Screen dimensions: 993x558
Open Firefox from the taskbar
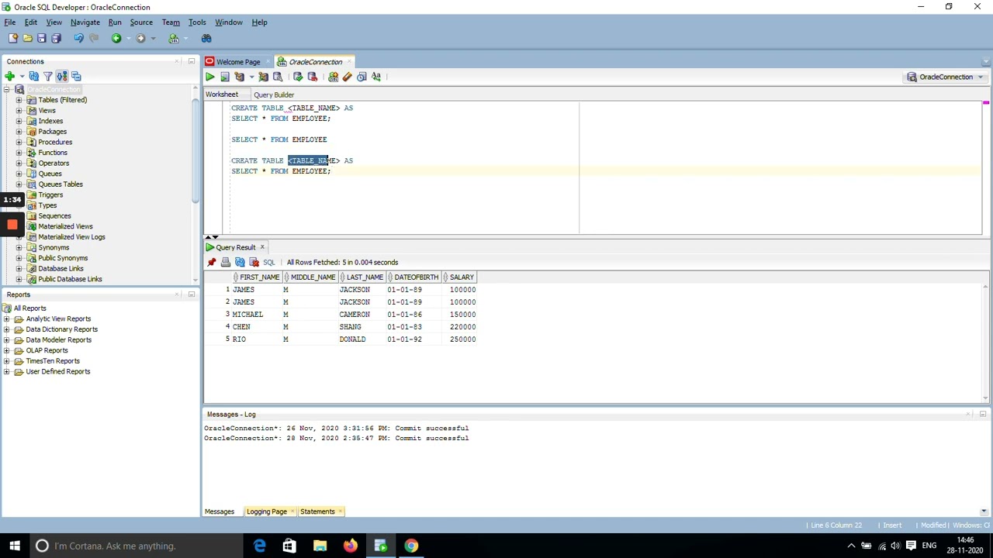351,546
